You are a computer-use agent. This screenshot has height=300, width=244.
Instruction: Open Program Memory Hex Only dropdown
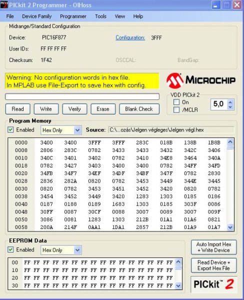coord(61,130)
